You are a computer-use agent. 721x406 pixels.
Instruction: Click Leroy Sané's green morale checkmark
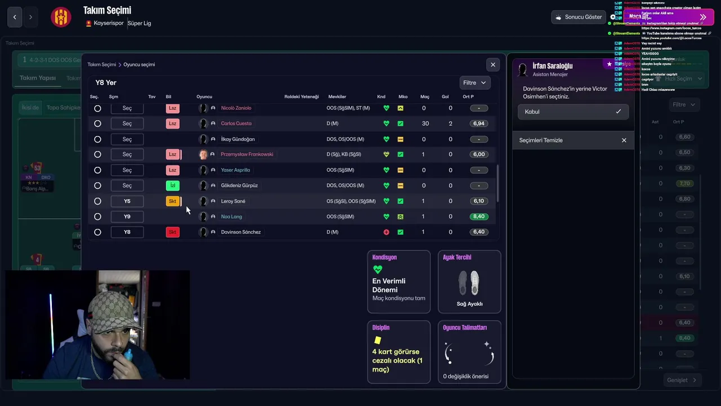pos(400,201)
